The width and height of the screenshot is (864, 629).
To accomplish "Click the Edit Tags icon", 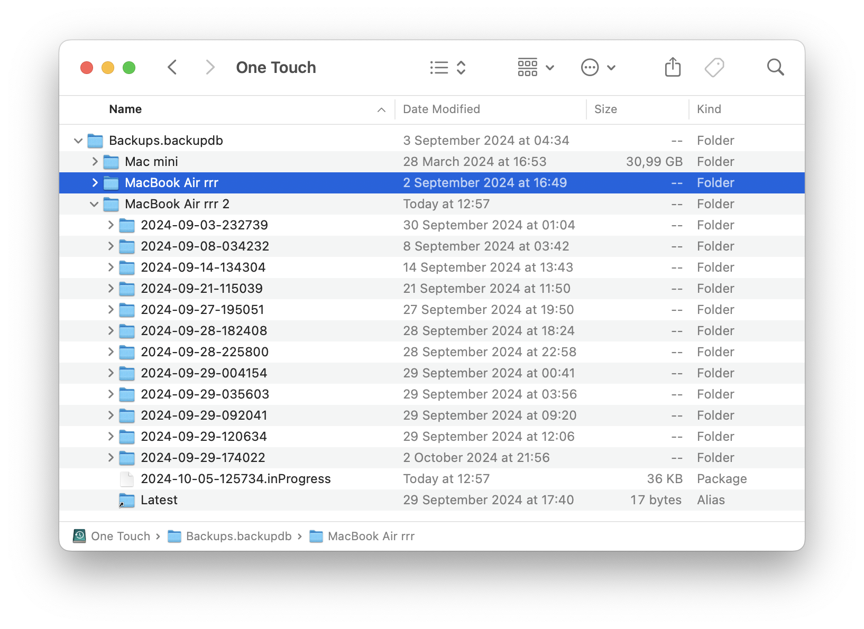I will point(714,67).
